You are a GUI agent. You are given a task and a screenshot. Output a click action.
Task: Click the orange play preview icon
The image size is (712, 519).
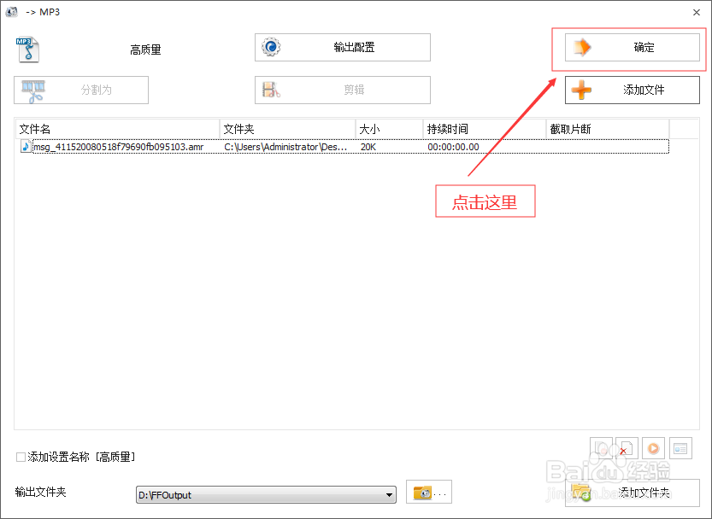tap(653, 447)
